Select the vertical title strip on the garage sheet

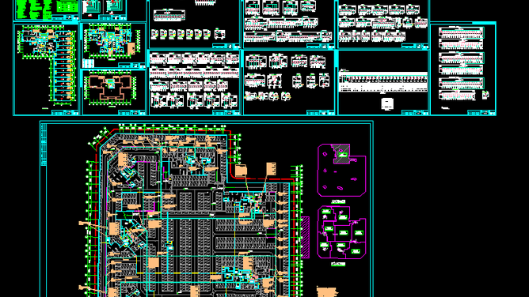44,145
